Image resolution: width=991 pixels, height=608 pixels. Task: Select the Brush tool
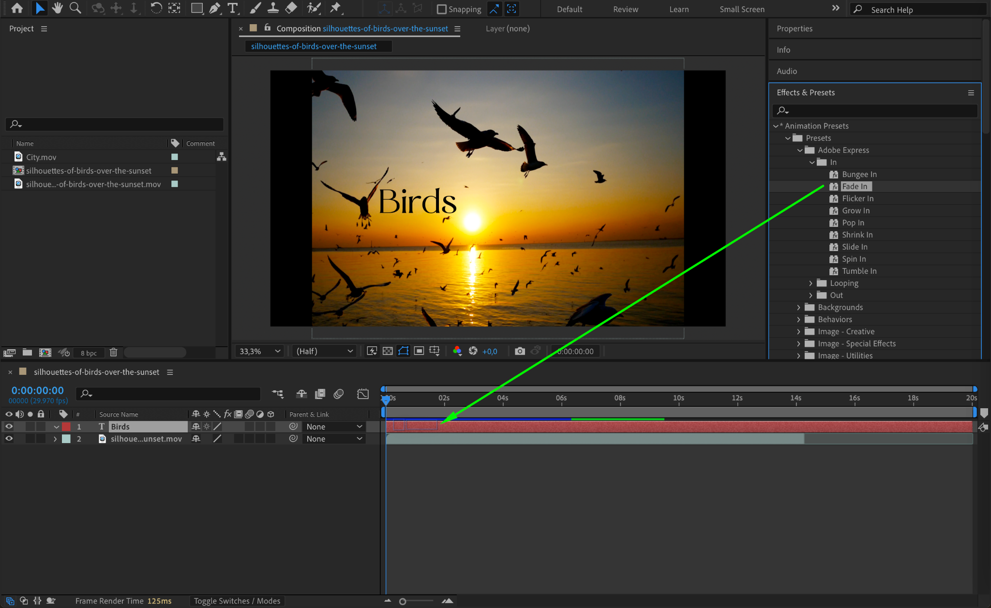[255, 8]
